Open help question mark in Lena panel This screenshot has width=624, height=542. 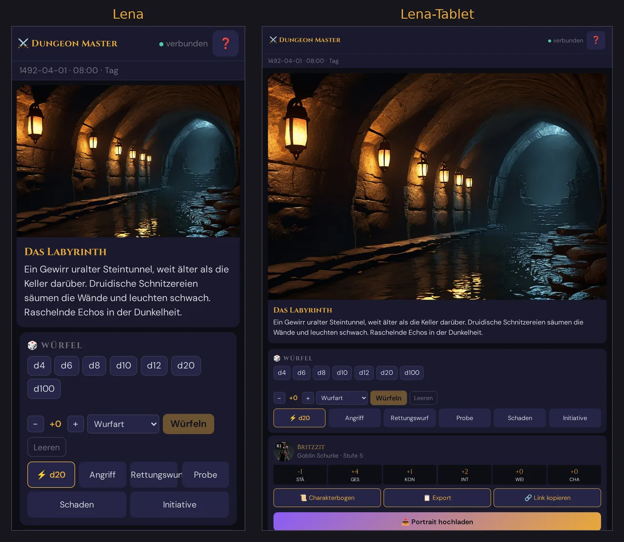click(x=225, y=43)
